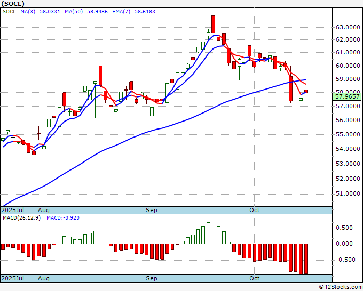Click the 0.000 MACD axis label
The width and height of the screenshot is (363, 291).
click(x=344, y=244)
